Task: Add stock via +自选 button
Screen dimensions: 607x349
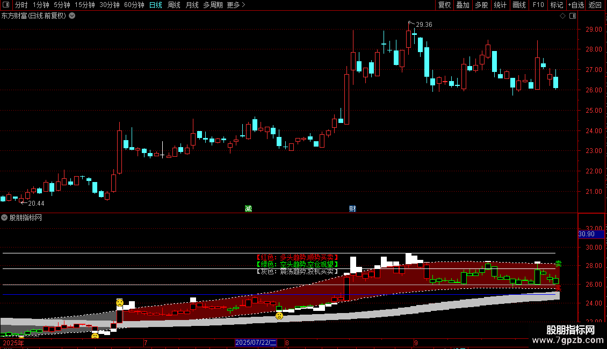Action: (576, 5)
